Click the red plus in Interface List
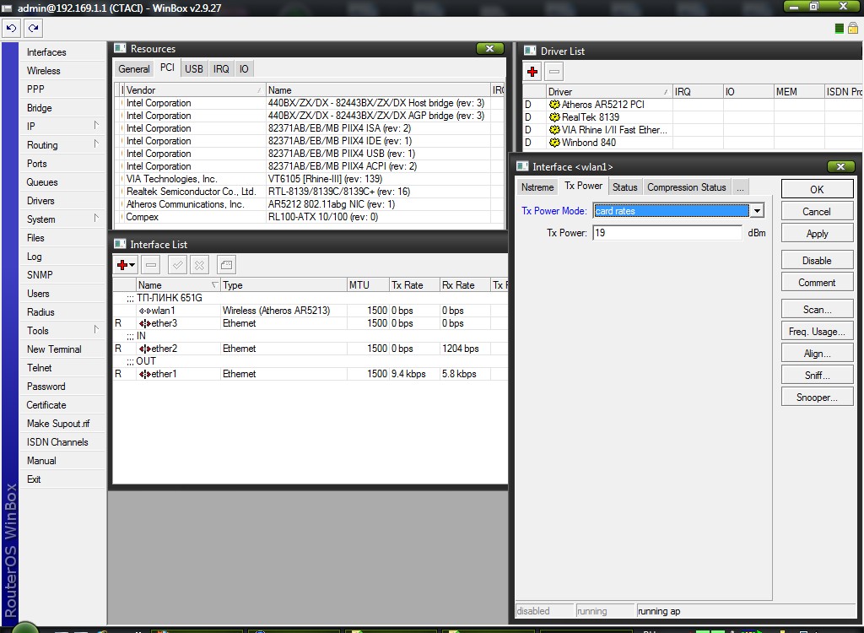Image resolution: width=864 pixels, height=633 pixels. click(x=123, y=265)
